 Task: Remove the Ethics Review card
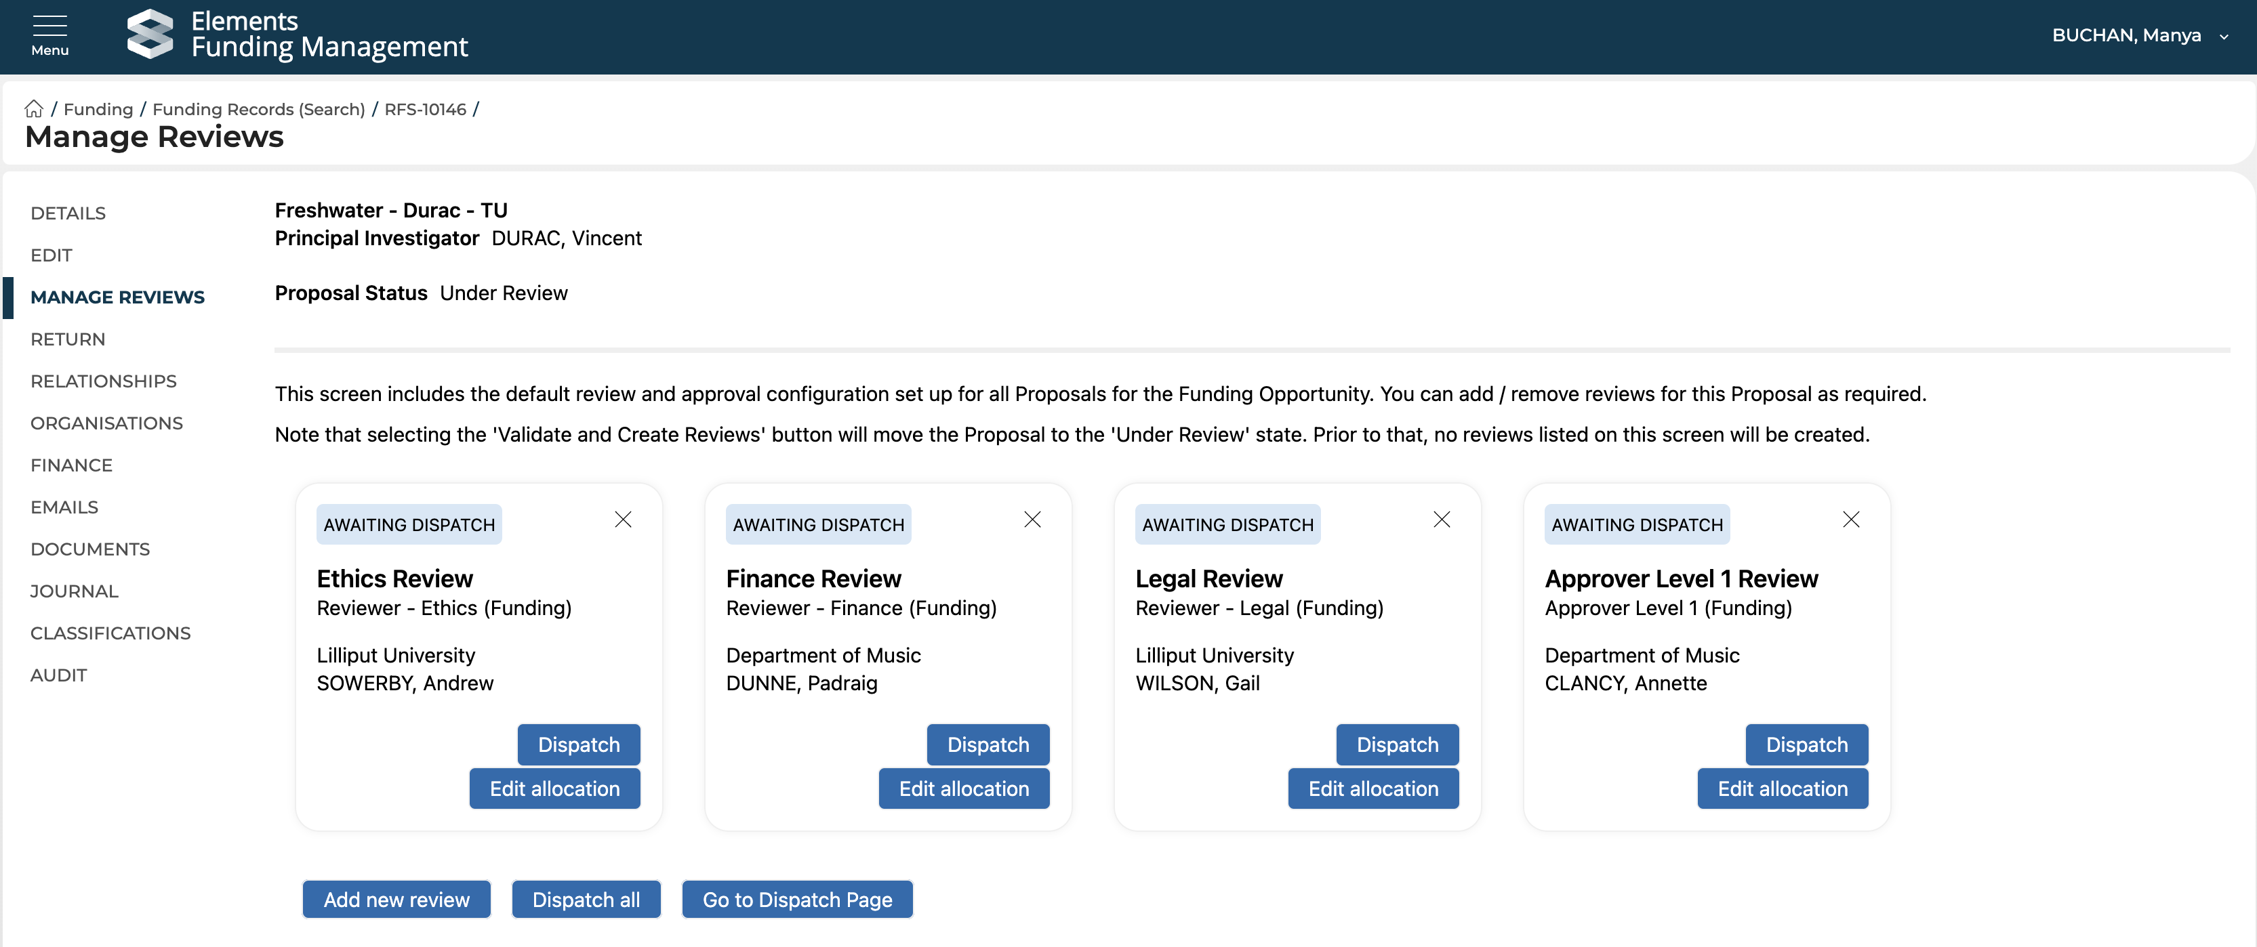tap(623, 520)
